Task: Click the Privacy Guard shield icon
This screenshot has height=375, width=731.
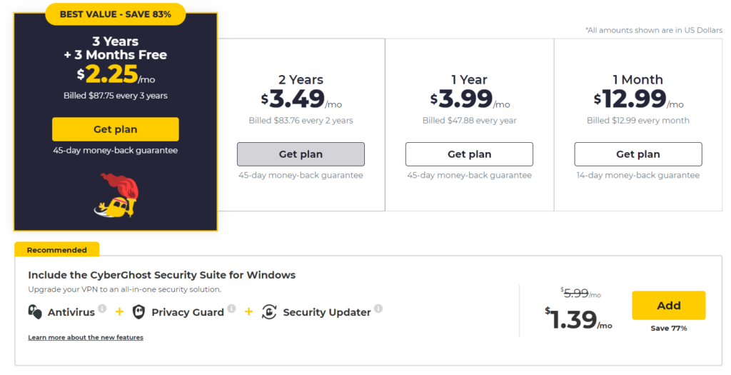Action: 138,311
